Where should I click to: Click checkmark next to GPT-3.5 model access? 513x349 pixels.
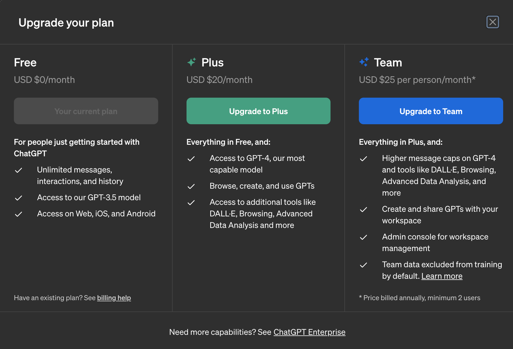[19, 198]
